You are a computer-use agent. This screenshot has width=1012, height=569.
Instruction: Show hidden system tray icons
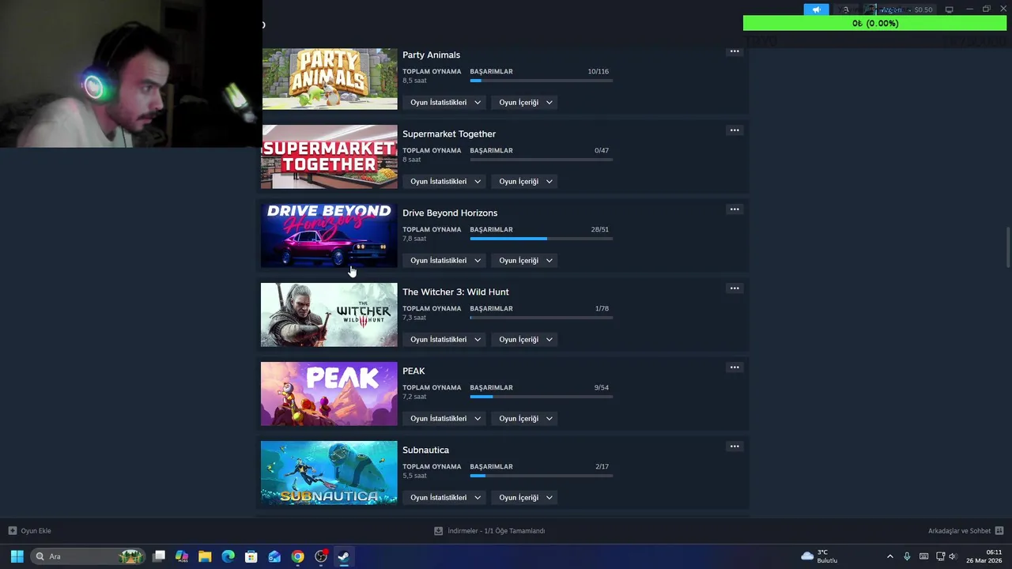point(889,556)
